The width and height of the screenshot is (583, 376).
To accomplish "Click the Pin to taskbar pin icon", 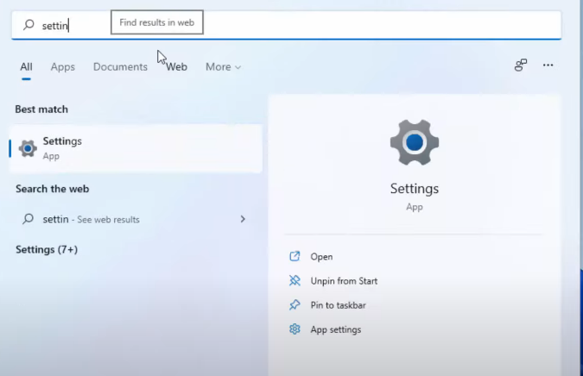I will [295, 305].
